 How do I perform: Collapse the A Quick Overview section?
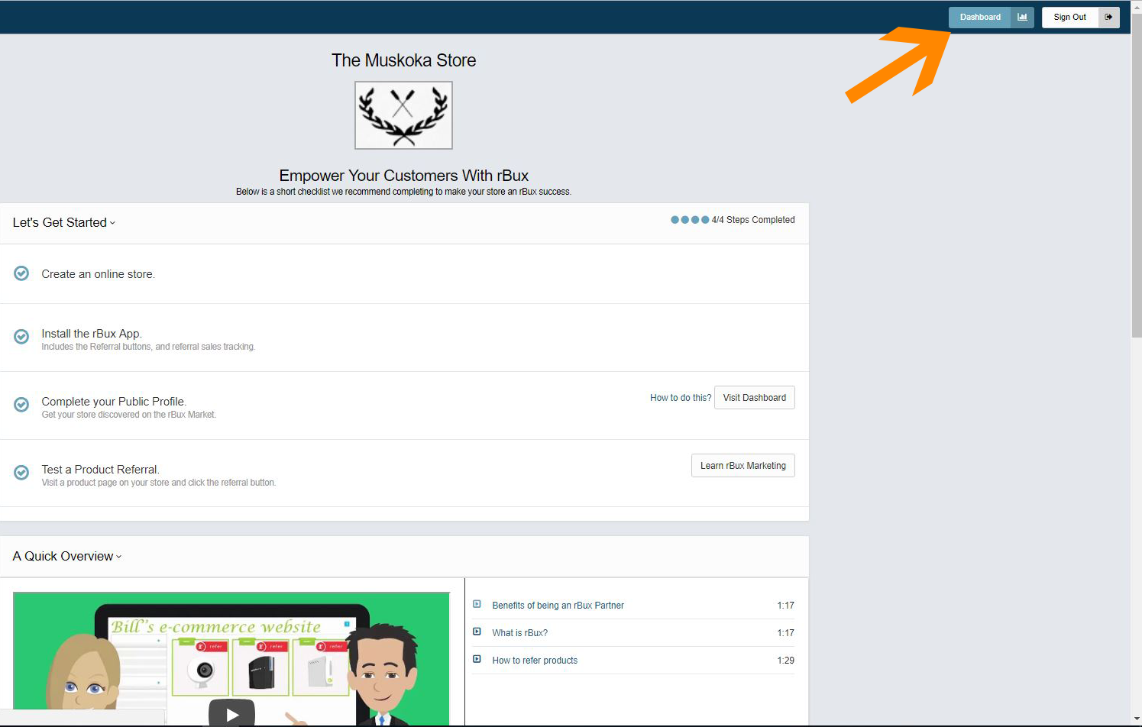67,556
